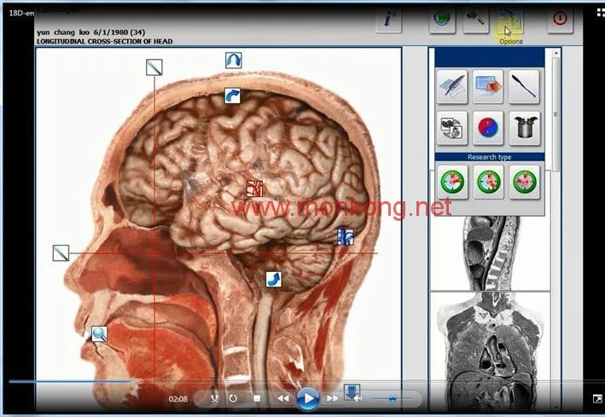Image resolution: width=605 pixels, height=417 pixels.
Task: Select the first Research type clock icon
Action: click(452, 182)
